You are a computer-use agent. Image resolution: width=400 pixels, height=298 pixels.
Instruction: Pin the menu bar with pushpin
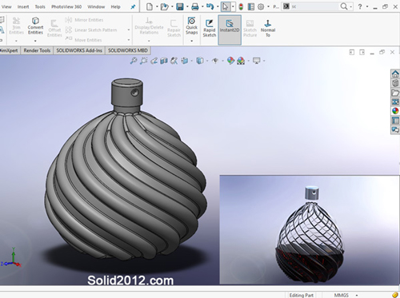pos(133,7)
